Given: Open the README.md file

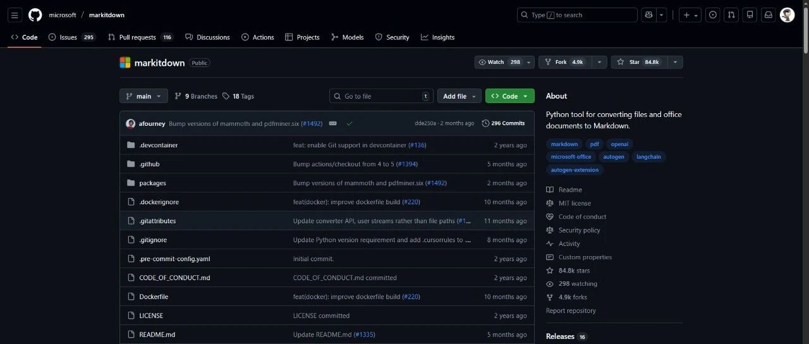Looking at the screenshot, I should (x=157, y=335).
